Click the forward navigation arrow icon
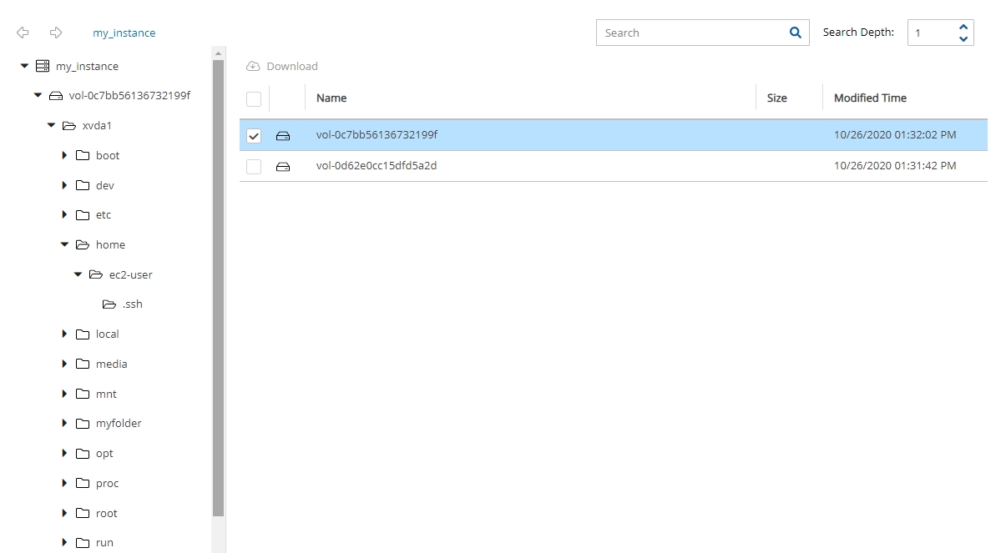The width and height of the screenshot is (1001, 553). pos(56,33)
